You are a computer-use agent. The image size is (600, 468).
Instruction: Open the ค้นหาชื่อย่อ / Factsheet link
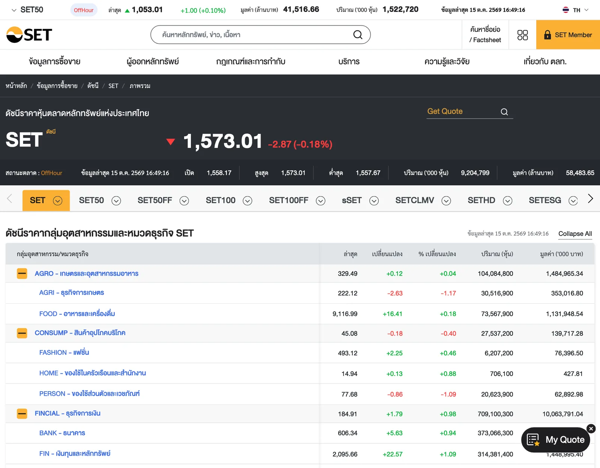485,35
